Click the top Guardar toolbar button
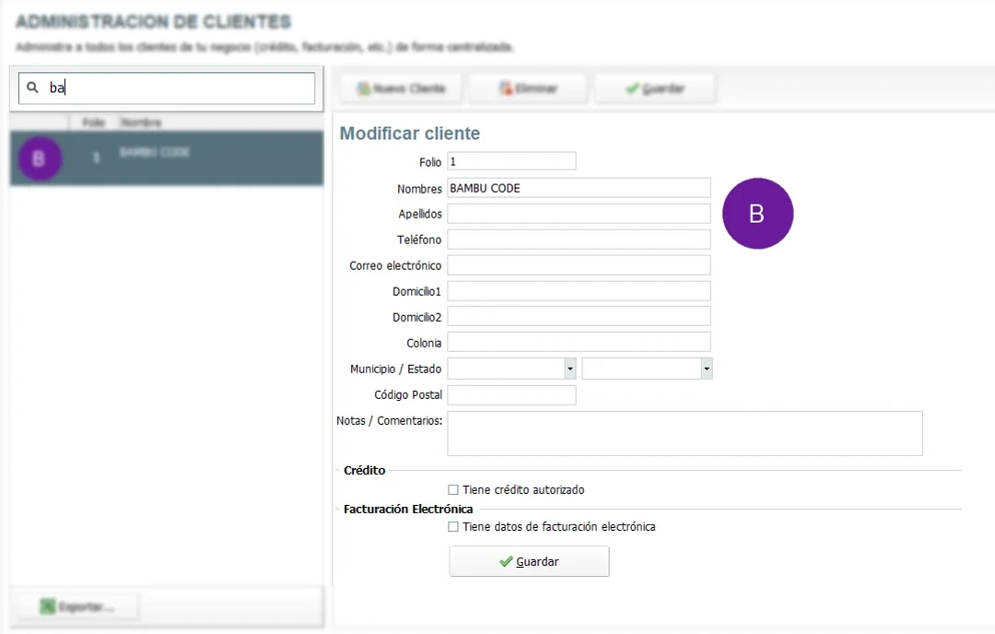 [654, 88]
